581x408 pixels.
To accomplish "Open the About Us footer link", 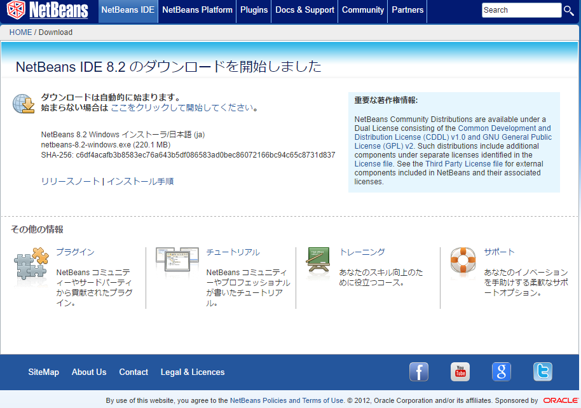I will tap(89, 372).
